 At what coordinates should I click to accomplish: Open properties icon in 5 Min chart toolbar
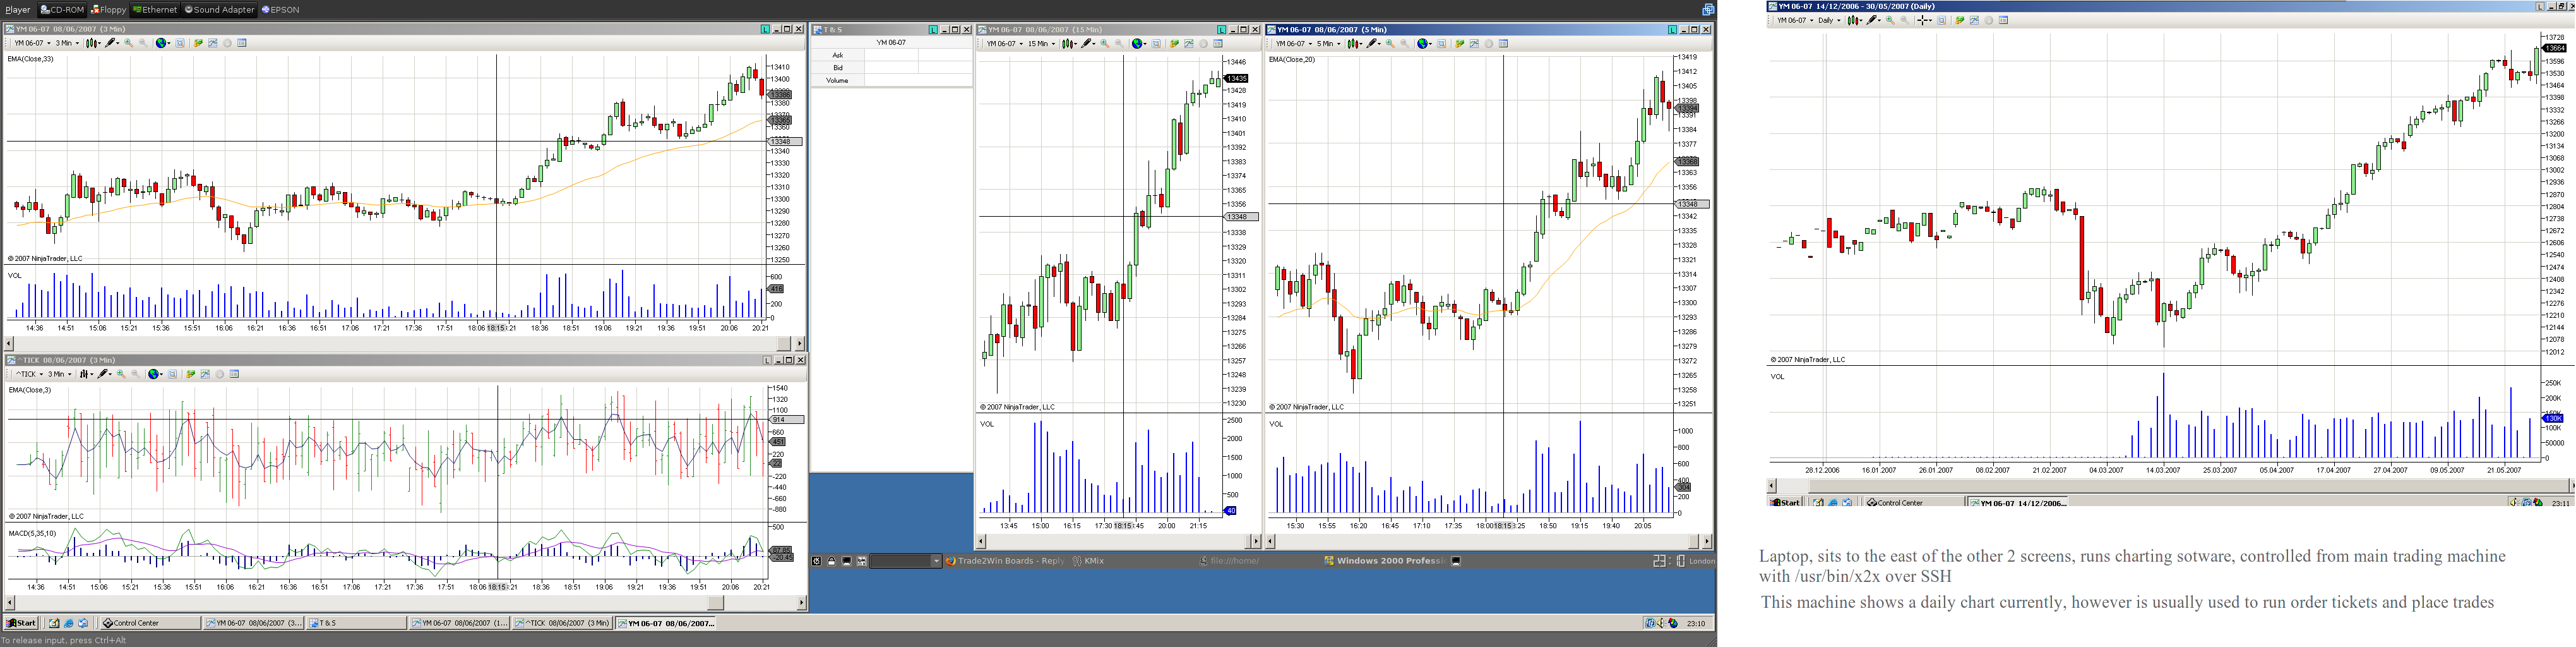[1503, 44]
